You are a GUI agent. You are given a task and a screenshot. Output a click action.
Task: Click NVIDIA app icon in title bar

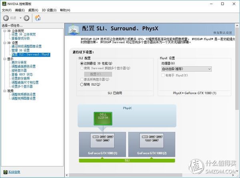4,4
